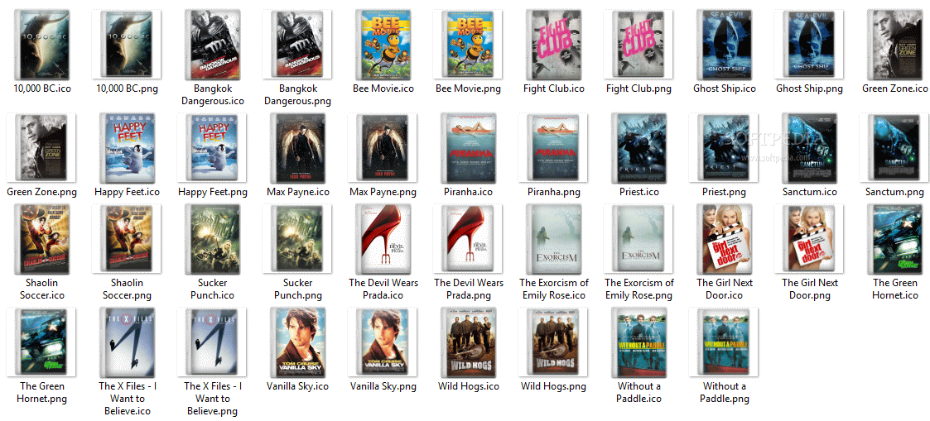Select the Without a Paddle.png image
The height and width of the screenshot is (421, 930).
[x=724, y=342]
